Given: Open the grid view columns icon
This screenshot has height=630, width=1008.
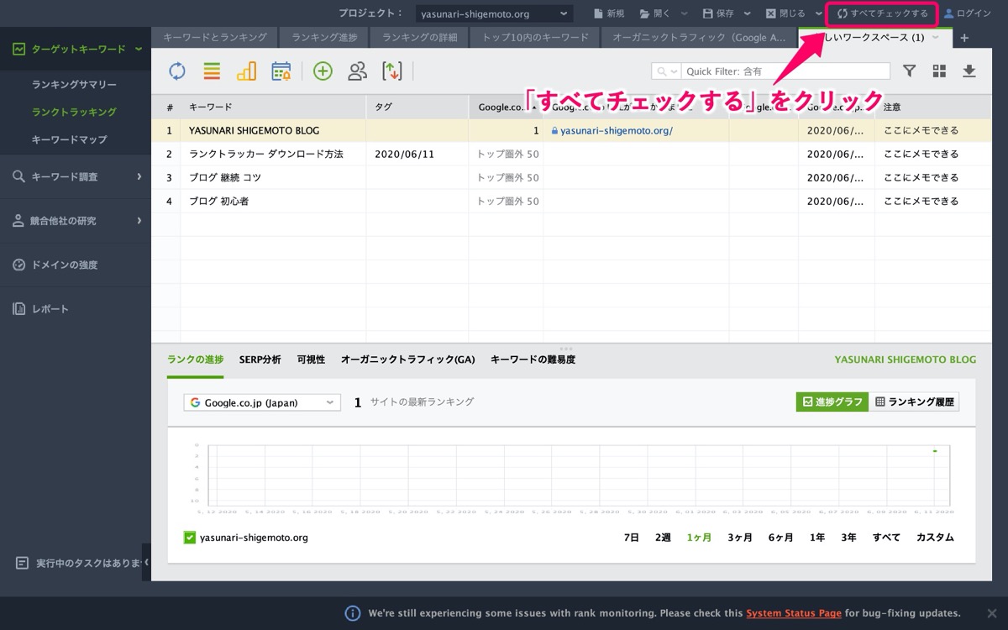Looking at the screenshot, I should 939,71.
